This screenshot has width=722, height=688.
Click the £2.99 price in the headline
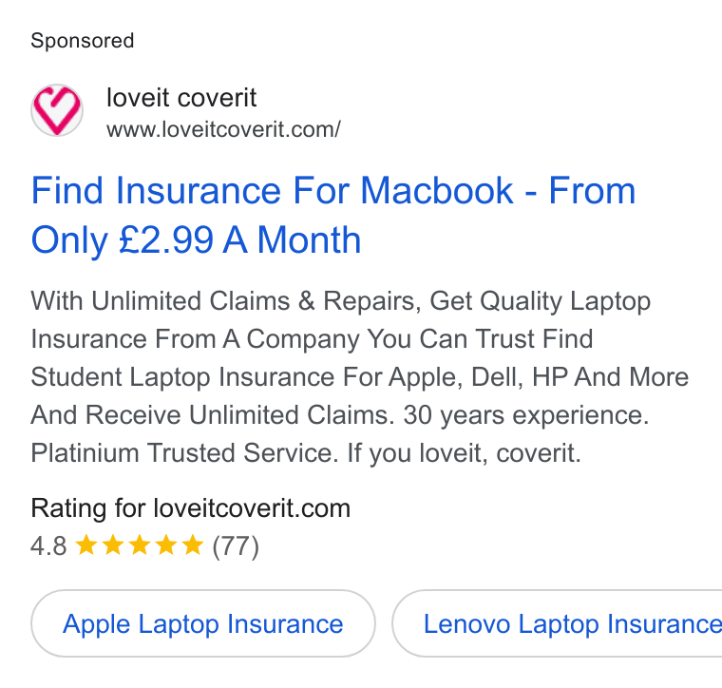(x=166, y=239)
